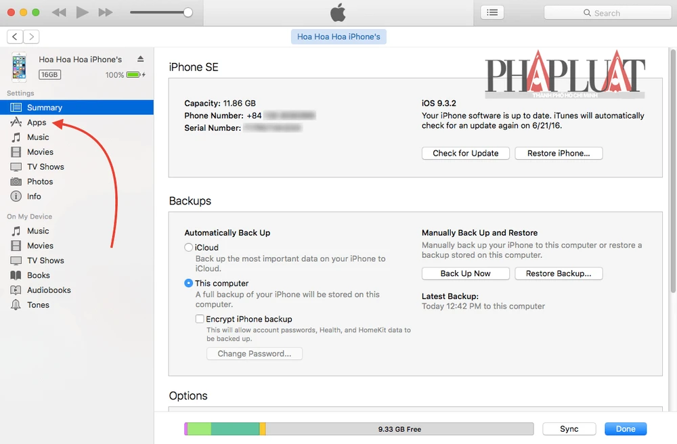Open Apps in the Settings sidebar

point(37,123)
